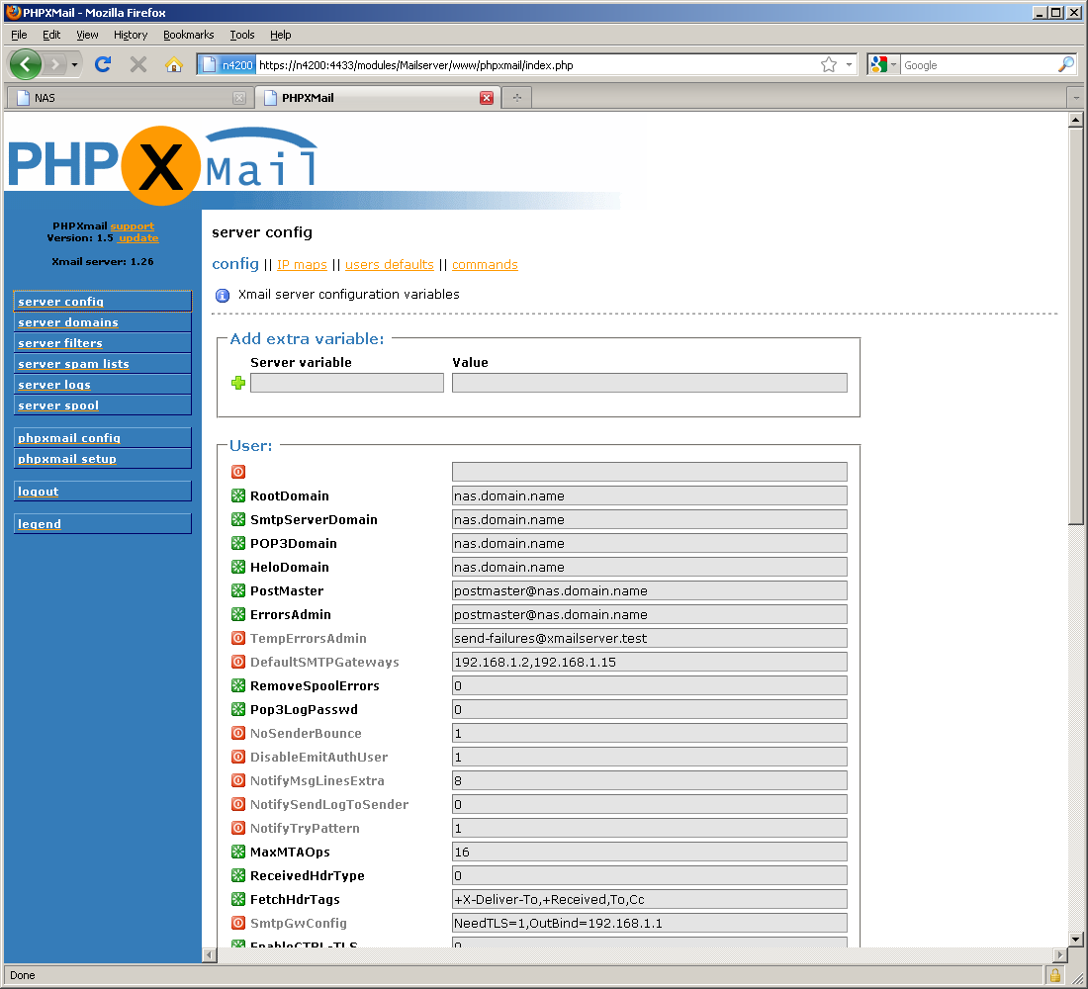The image size is (1088, 989).
Task: Open a new tab with the plus button
Action: (x=517, y=98)
